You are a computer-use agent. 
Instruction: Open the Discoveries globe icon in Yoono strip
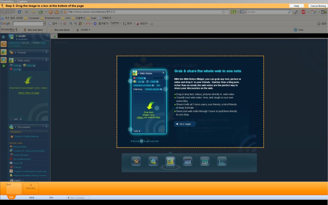point(4,60)
